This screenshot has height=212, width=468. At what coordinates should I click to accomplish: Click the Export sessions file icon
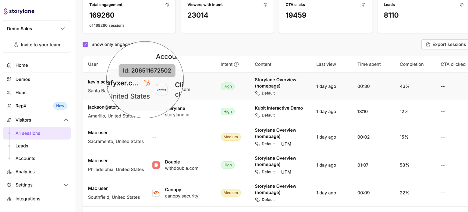[x=428, y=45]
